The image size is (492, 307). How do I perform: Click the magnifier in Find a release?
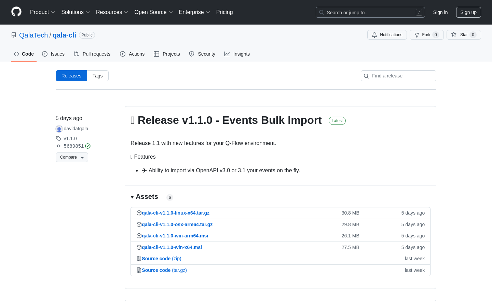(366, 76)
